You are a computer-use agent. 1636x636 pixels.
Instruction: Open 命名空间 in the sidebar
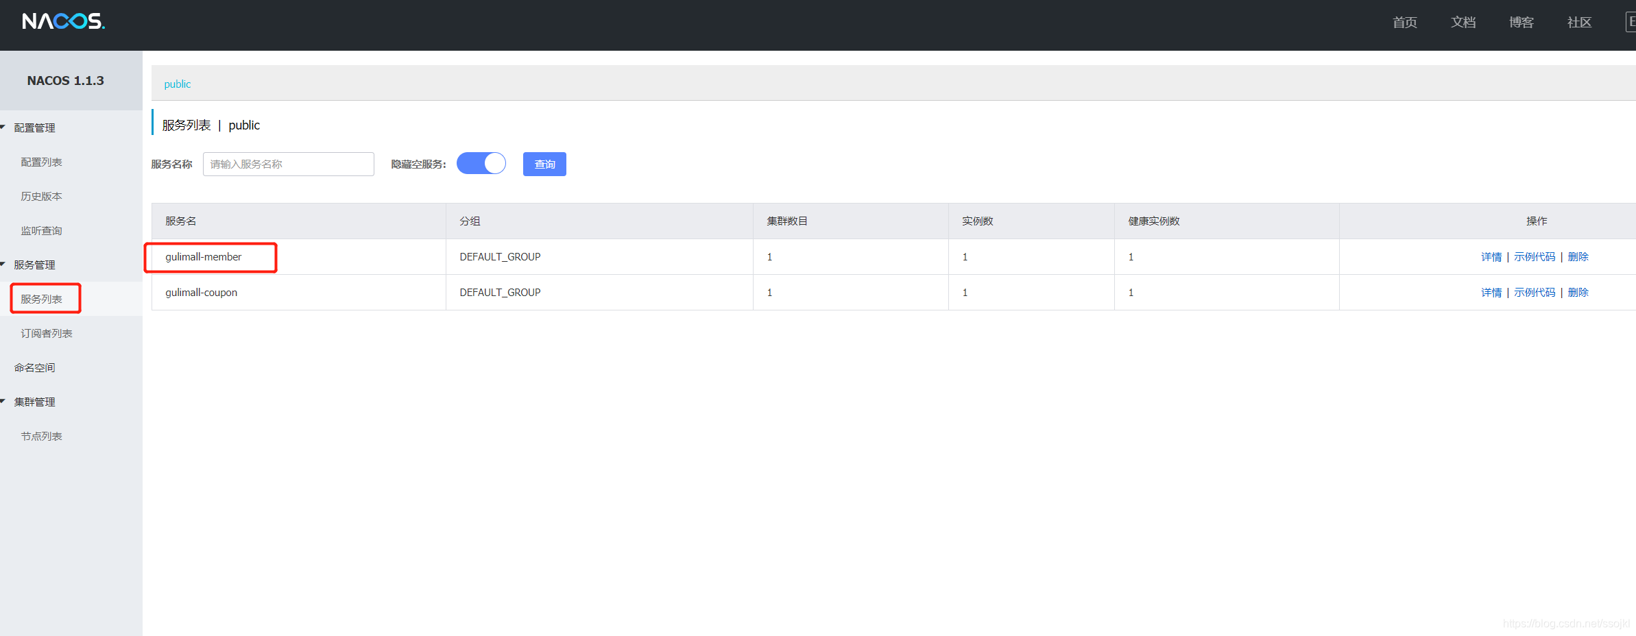[x=34, y=367]
